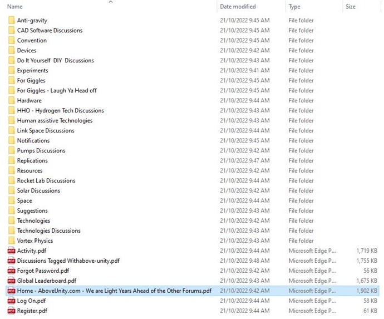
Task: Select the 'Space' folder name
Action: pos(24,200)
